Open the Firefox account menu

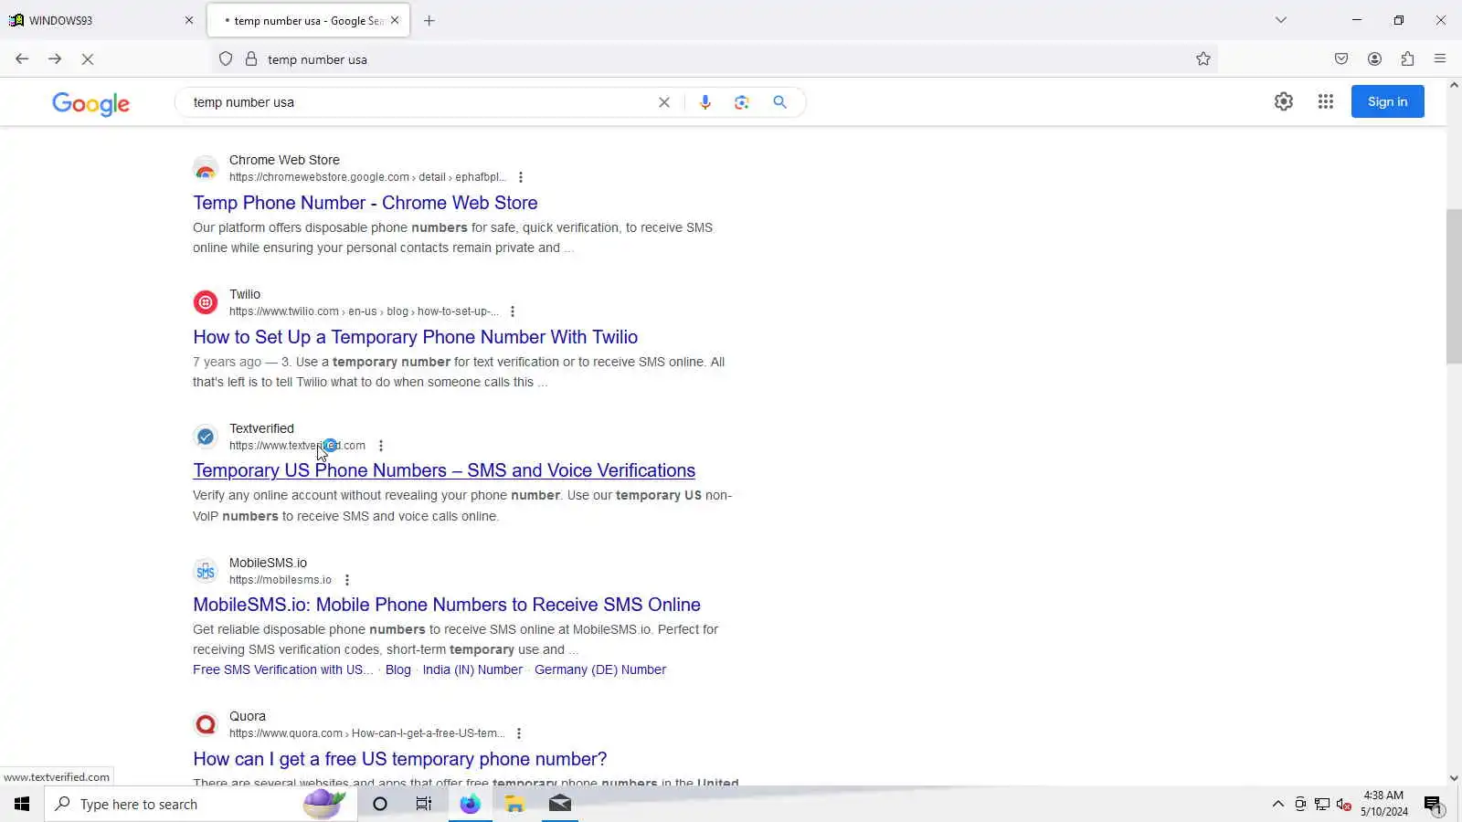(1374, 59)
